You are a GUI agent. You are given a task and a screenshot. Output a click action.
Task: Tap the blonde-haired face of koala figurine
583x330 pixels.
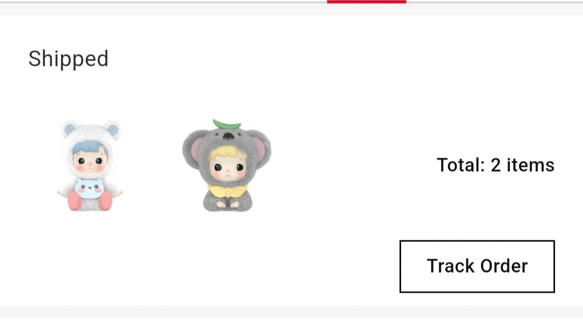coord(226,164)
